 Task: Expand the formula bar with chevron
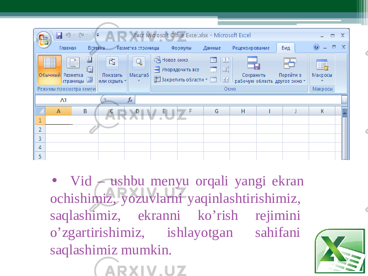point(344,100)
